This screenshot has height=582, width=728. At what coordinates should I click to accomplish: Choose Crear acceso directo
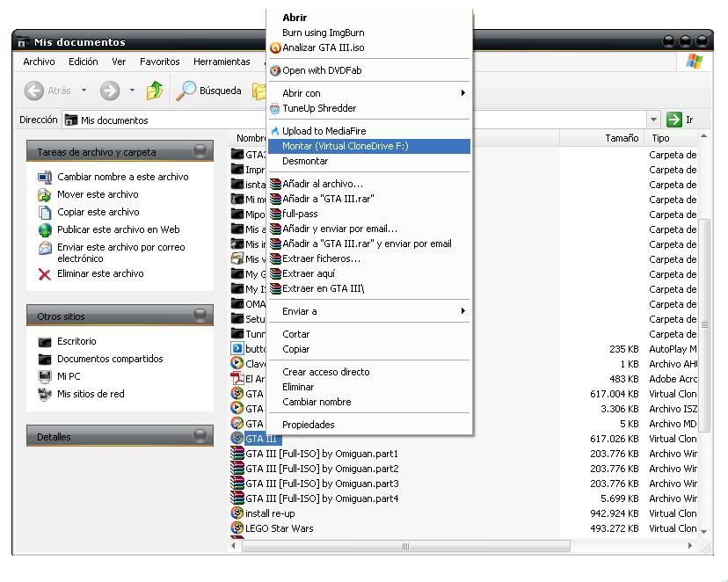click(x=369, y=372)
